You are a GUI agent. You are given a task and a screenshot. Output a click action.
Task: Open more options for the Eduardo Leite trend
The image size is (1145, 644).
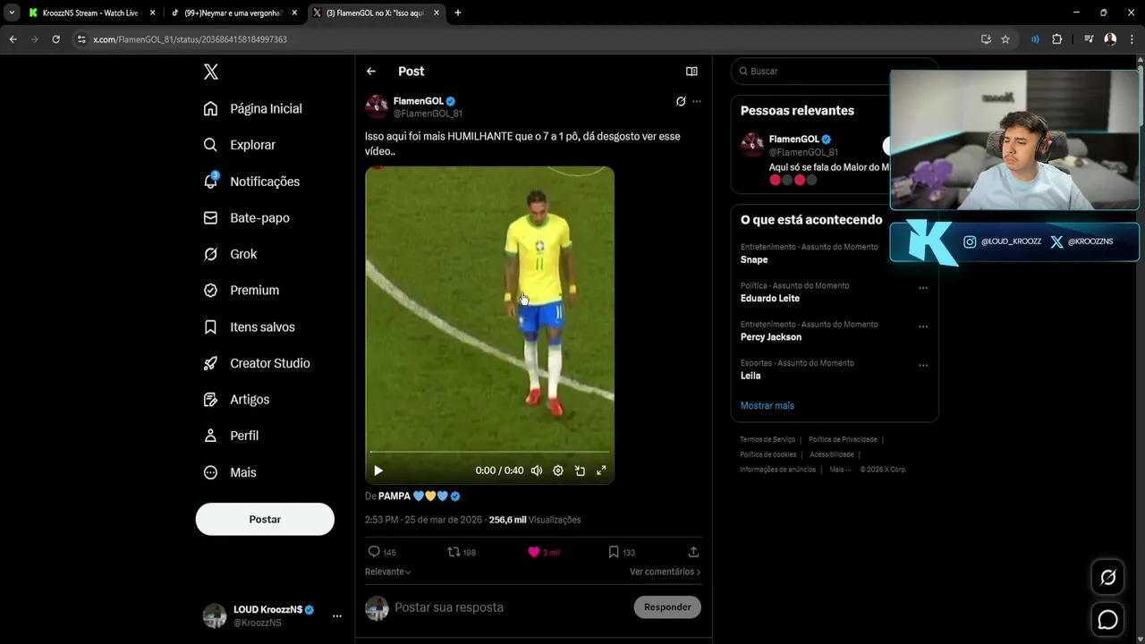[923, 288]
